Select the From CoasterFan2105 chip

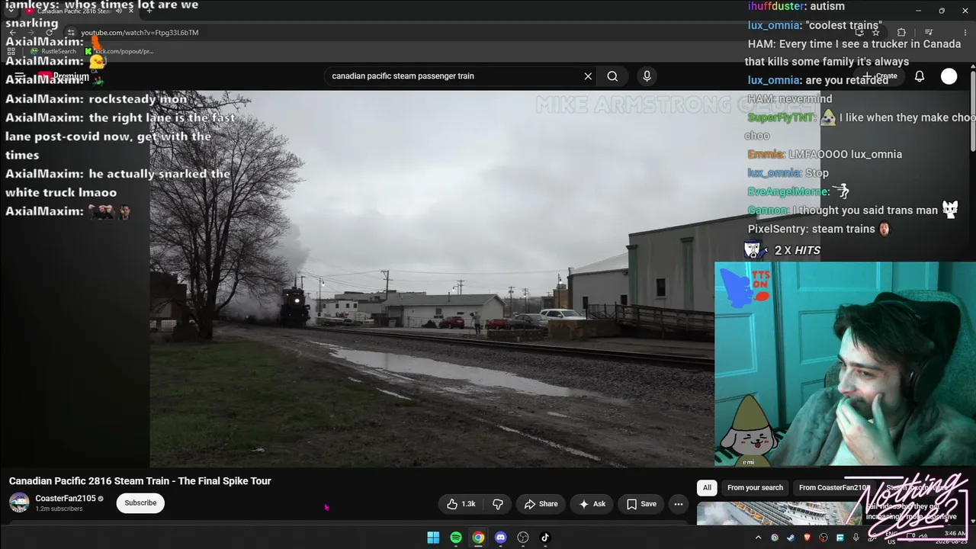833,488
